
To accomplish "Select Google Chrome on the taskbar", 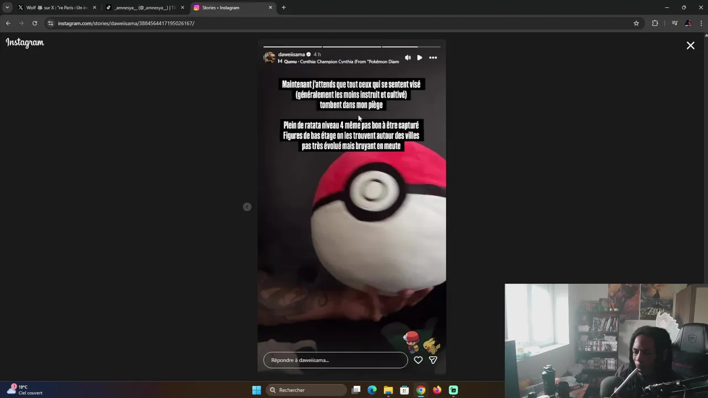I will click(x=421, y=390).
